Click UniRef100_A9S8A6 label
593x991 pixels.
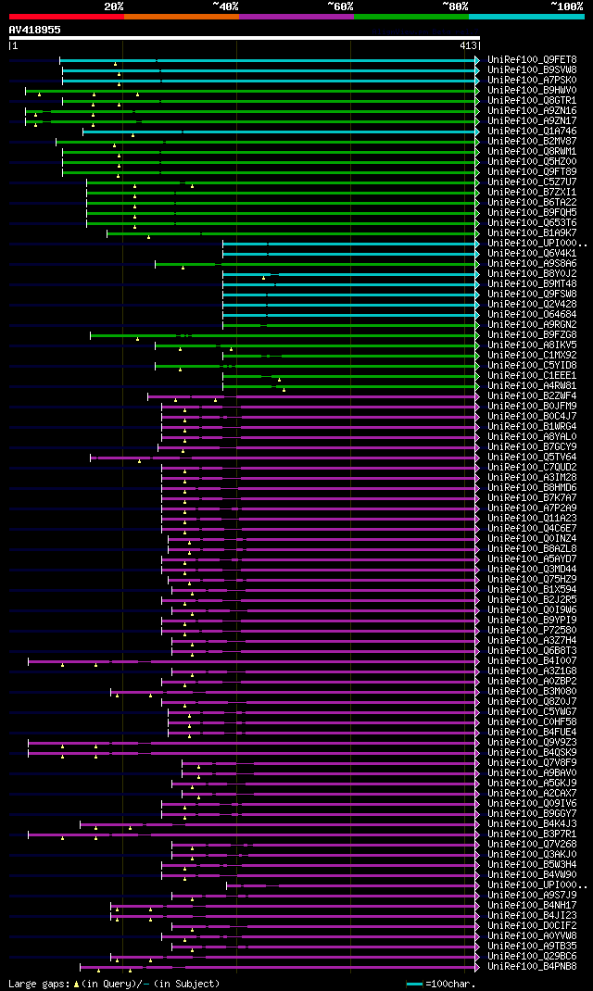(x=532, y=264)
